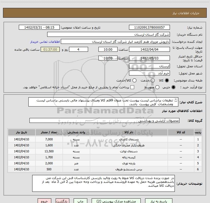Click the goods group field محصولات آرایشی و بهداشتی
The width and height of the screenshot is (210, 203).
(104, 120)
